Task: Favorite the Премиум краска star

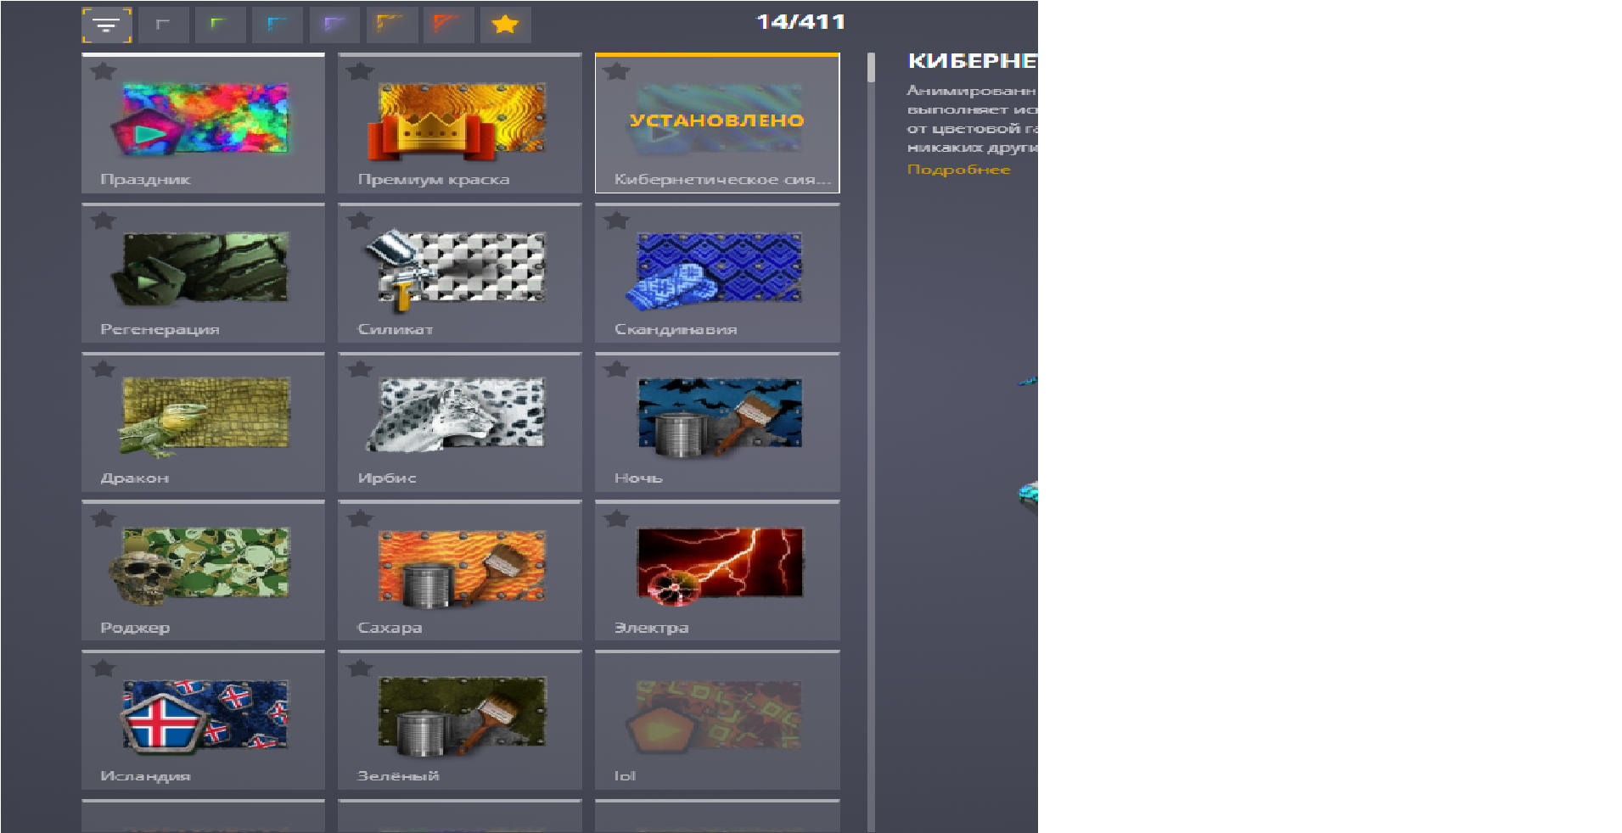Action: point(360,71)
